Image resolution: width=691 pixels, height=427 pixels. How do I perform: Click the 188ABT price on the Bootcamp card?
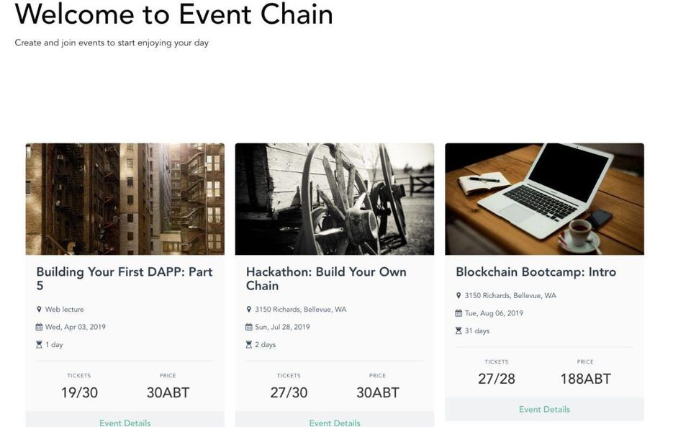[585, 379]
